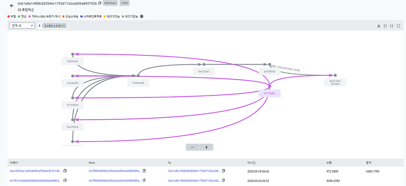Click the 수량 column header
Screen dimensions: 406x186
pyautogui.click(x=329, y=163)
